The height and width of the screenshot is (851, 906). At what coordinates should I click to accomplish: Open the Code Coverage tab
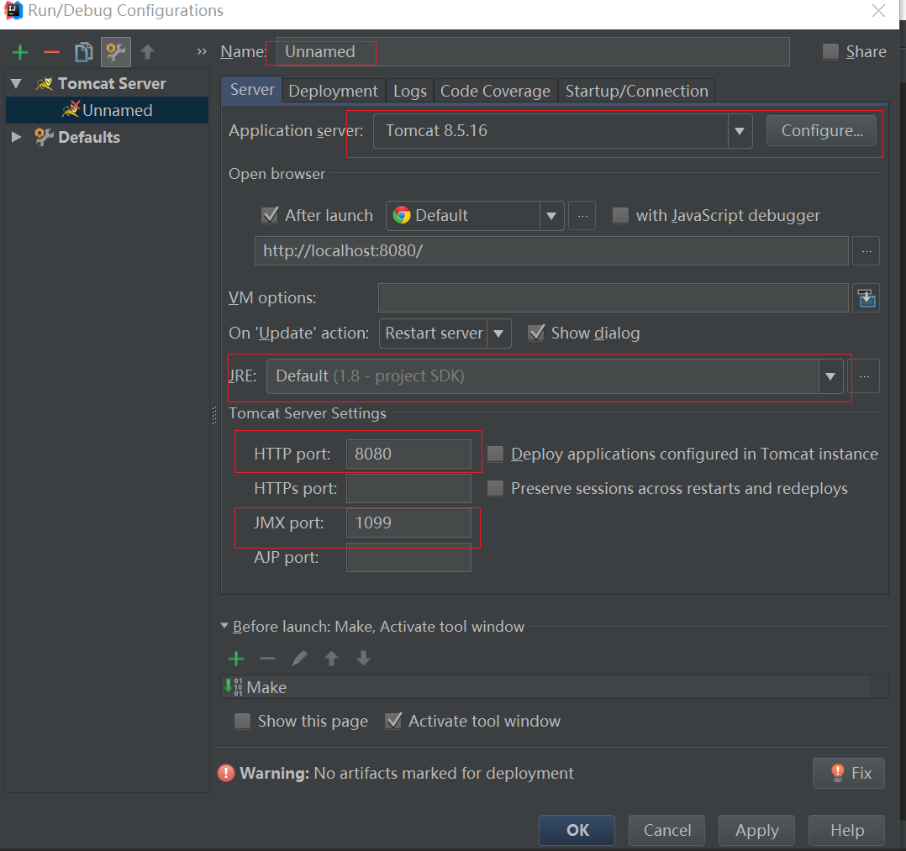pos(495,92)
